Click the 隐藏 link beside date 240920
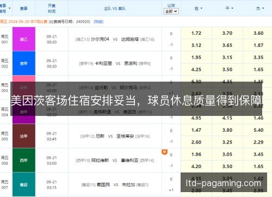 pyautogui.click(x=98, y=22)
